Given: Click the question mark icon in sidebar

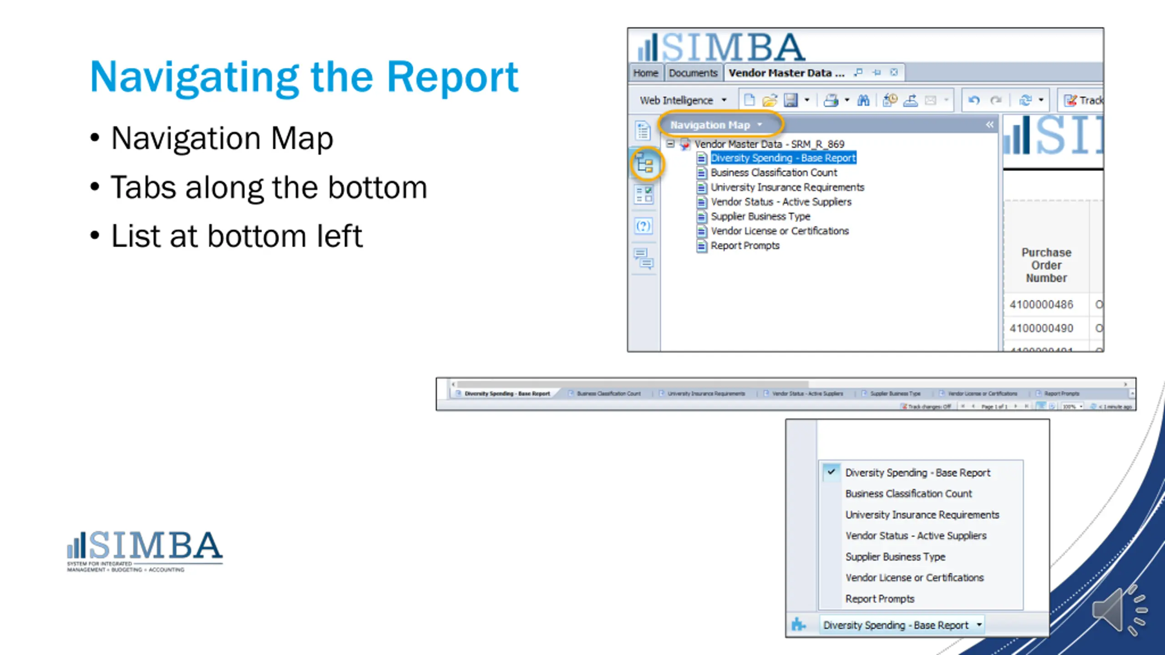Looking at the screenshot, I should (x=643, y=226).
